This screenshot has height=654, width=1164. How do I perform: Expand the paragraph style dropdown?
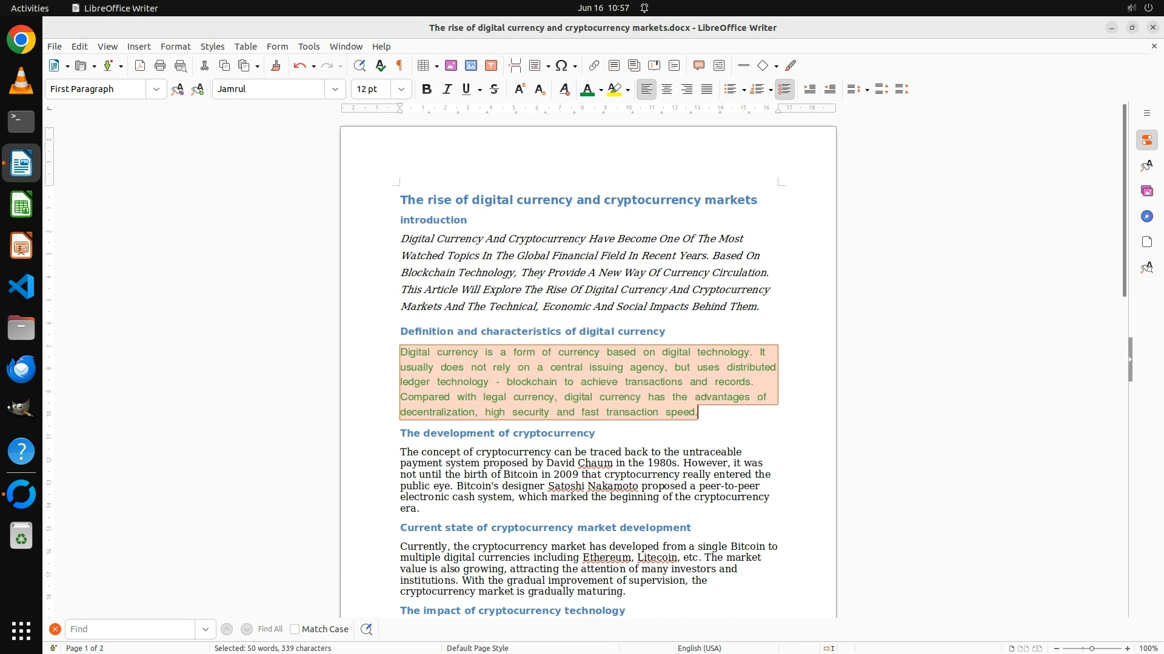coord(156,89)
